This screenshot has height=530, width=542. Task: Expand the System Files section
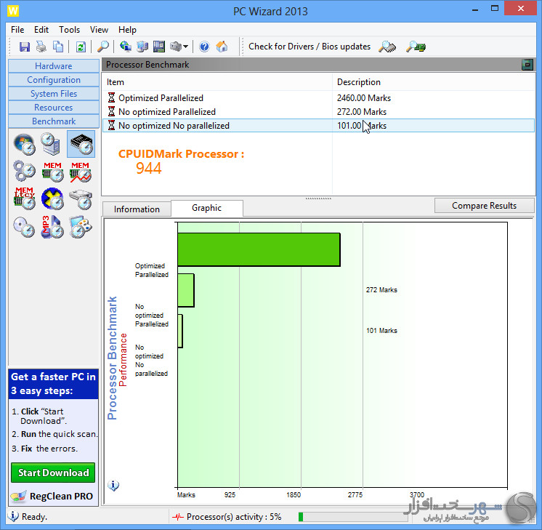coord(54,94)
